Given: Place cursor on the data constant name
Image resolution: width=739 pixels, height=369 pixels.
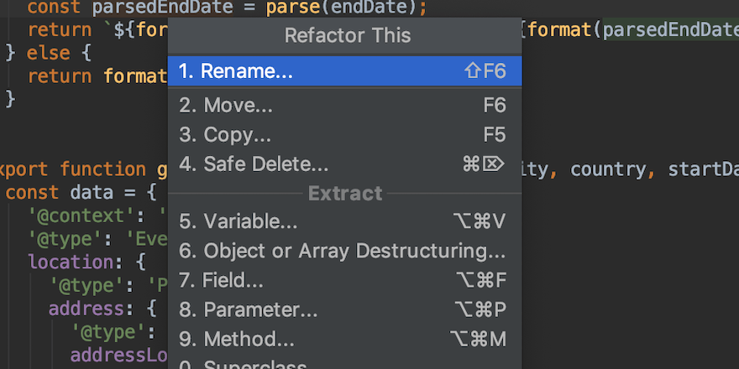Looking at the screenshot, I should click(x=86, y=192).
